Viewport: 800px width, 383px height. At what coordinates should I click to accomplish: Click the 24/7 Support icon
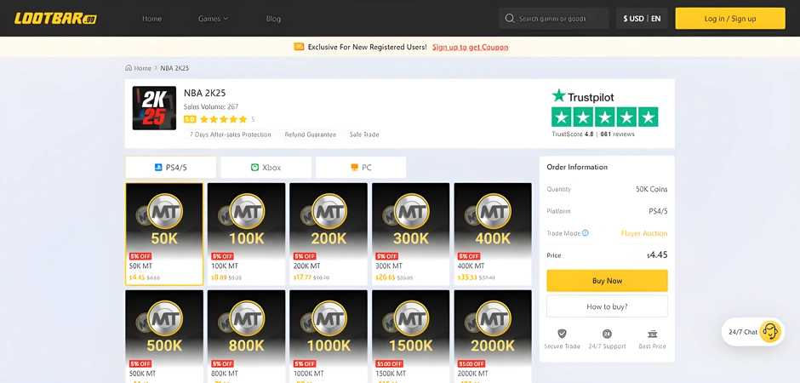[x=607, y=334]
